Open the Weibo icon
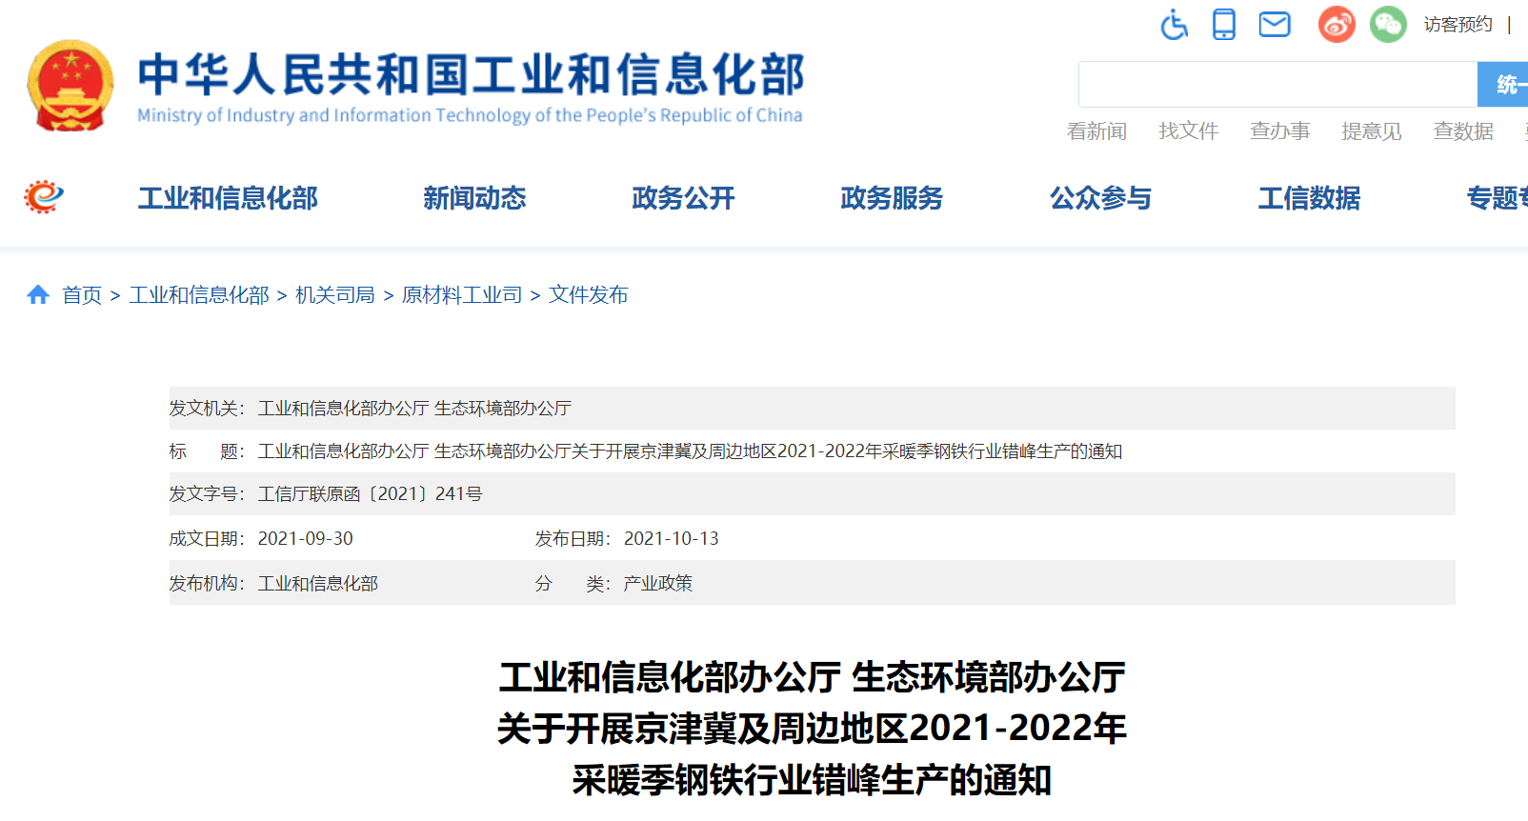 click(x=1336, y=25)
